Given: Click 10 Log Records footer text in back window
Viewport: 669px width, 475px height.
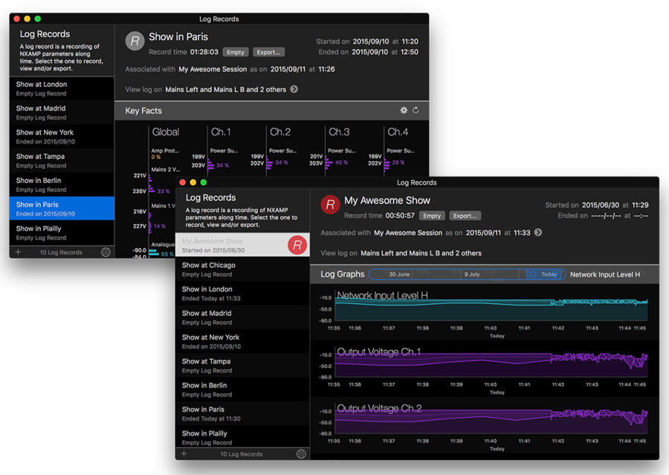Looking at the screenshot, I should tap(61, 252).
